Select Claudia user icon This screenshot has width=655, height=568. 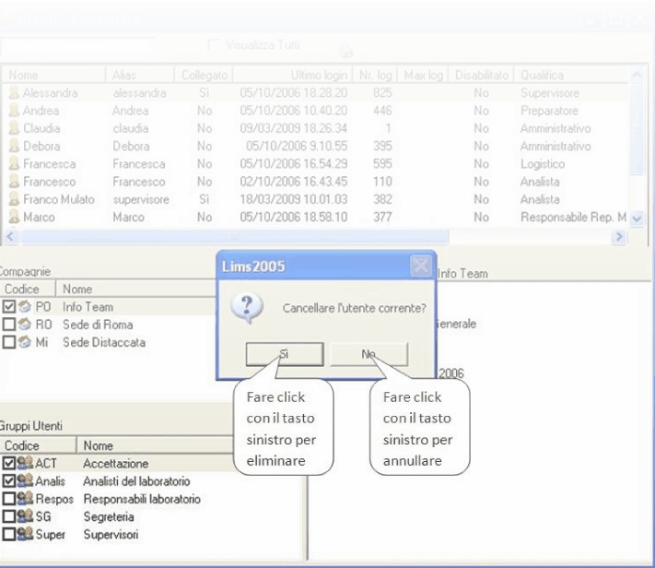click(x=14, y=128)
